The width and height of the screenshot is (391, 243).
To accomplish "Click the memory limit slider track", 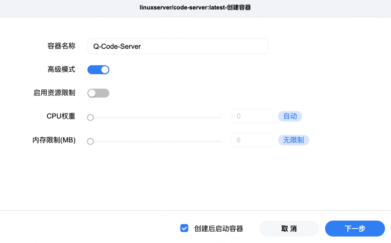I will pos(156,141).
